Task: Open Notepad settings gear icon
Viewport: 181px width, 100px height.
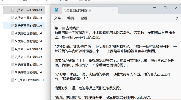Action: 176,18
